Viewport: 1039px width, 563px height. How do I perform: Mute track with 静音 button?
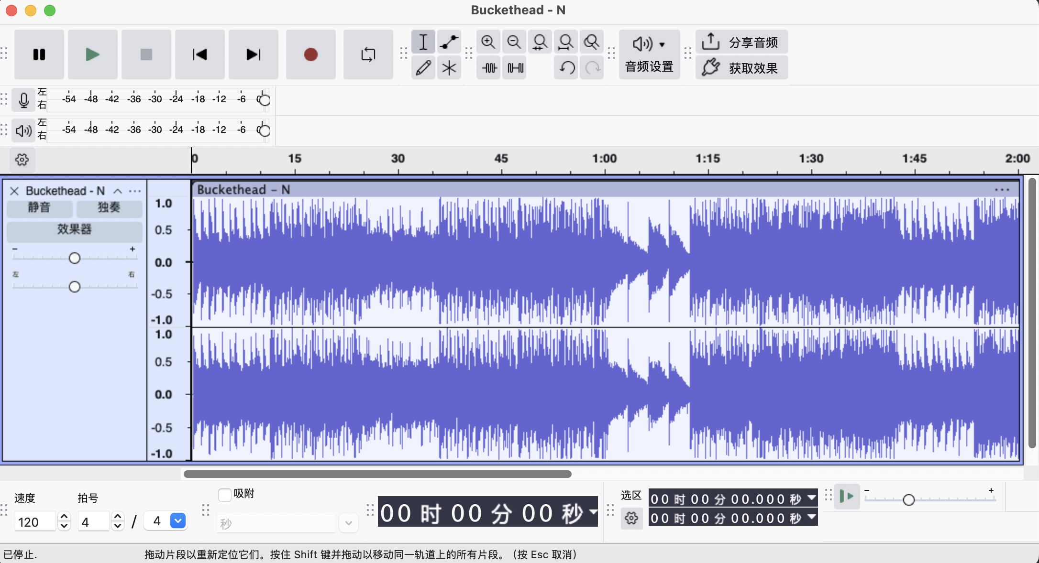tap(39, 207)
